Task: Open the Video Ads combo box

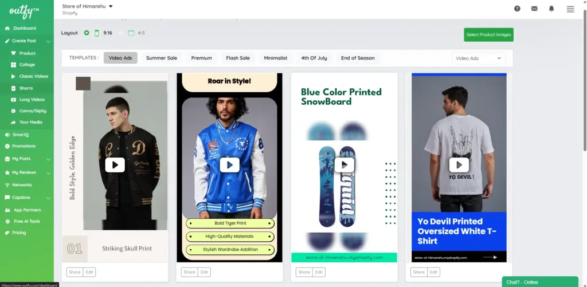Action: click(478, 58)
